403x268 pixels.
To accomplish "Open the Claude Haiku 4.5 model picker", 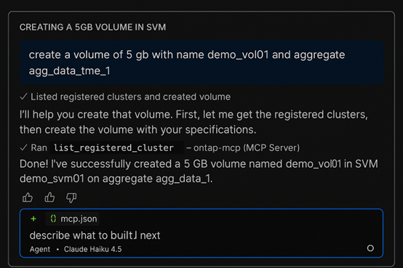I will click(93, 249).
